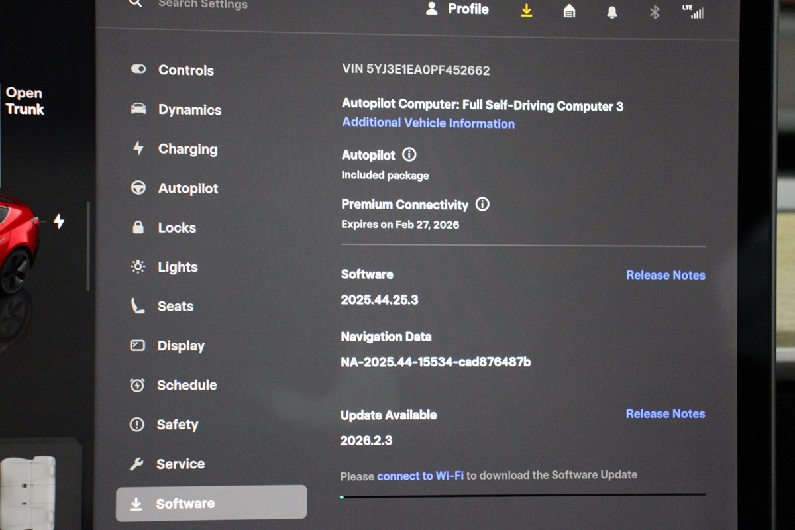
Task: Tap the Search Settings field
Action: pos(202,5)
